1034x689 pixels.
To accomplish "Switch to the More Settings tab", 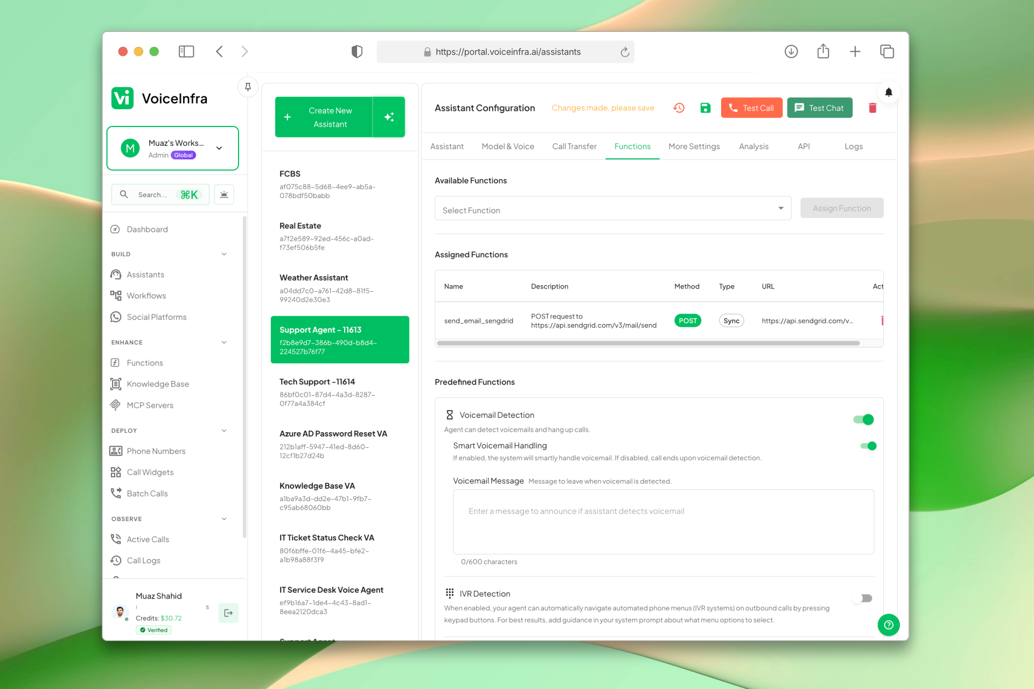I will [x=694, y=146].
